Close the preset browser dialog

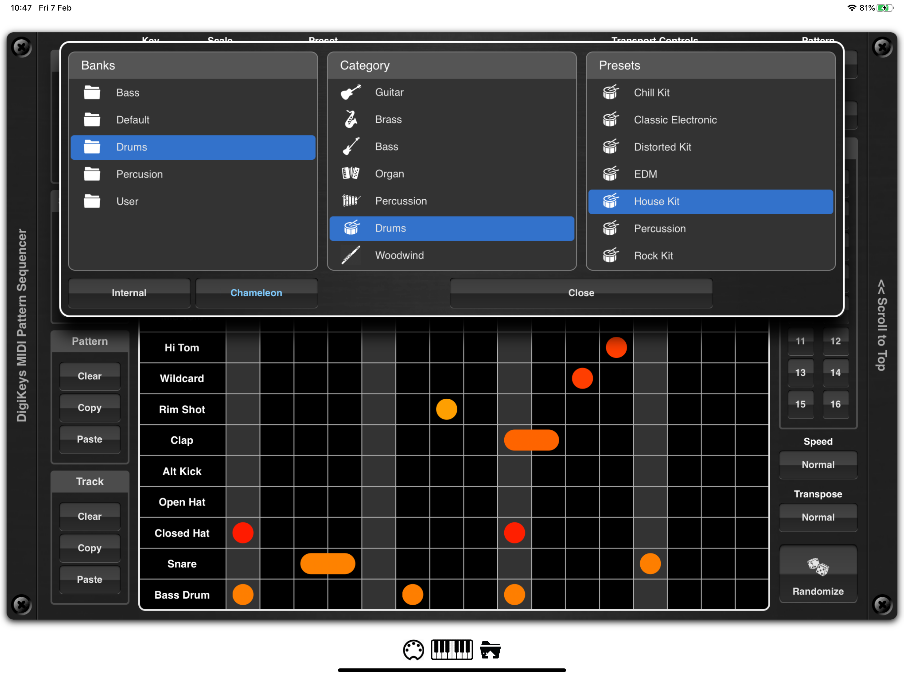click(x=581, y=293)
